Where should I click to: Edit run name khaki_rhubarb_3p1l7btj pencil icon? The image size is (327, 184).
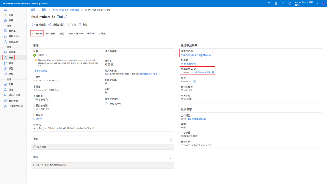pos(65,17)
